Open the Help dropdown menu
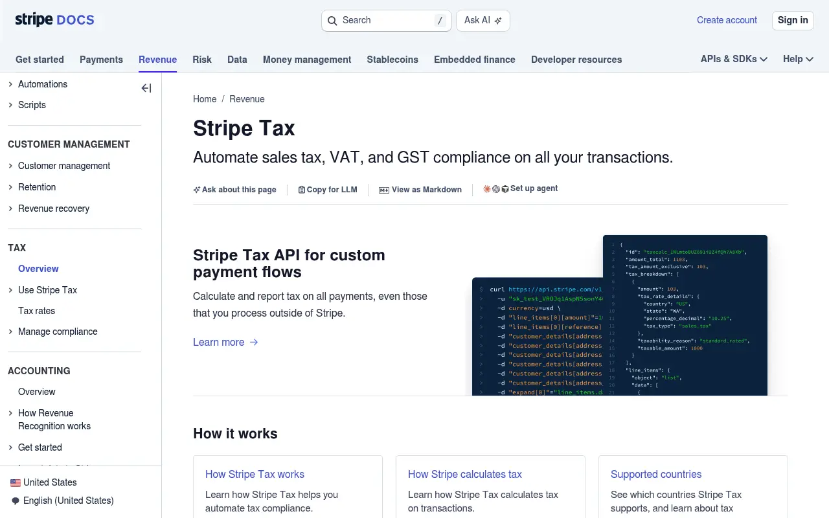The height and width of the screenshot is (518, 829). tap(798, 59)
